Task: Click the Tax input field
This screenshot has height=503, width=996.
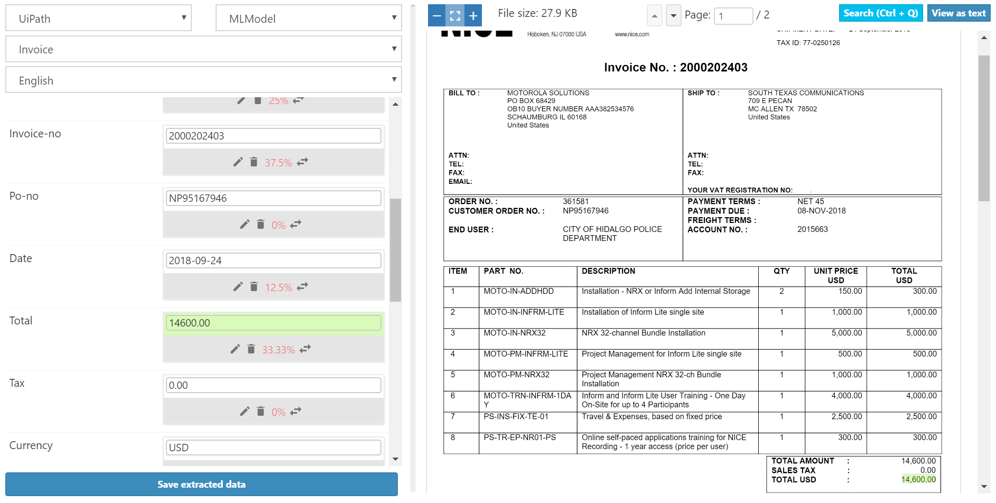Action: [274, 385]
